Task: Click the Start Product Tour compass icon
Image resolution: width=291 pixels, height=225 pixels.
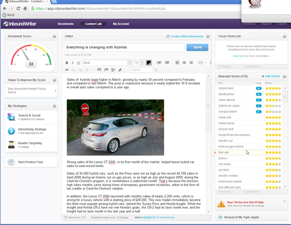Action: tap(11, 162)
